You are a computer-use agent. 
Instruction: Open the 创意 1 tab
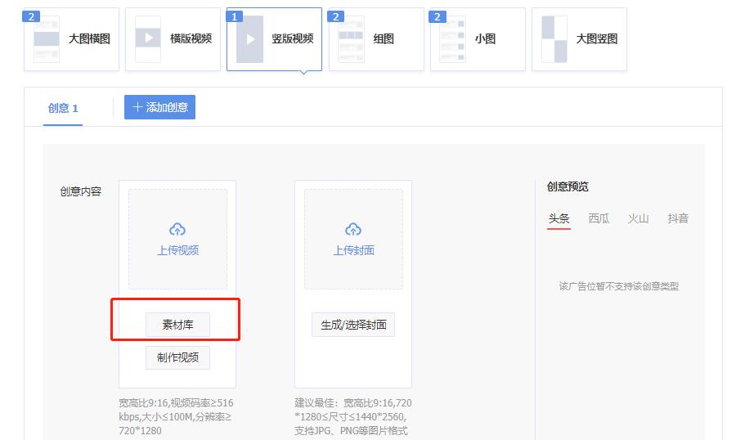[63, 108]
